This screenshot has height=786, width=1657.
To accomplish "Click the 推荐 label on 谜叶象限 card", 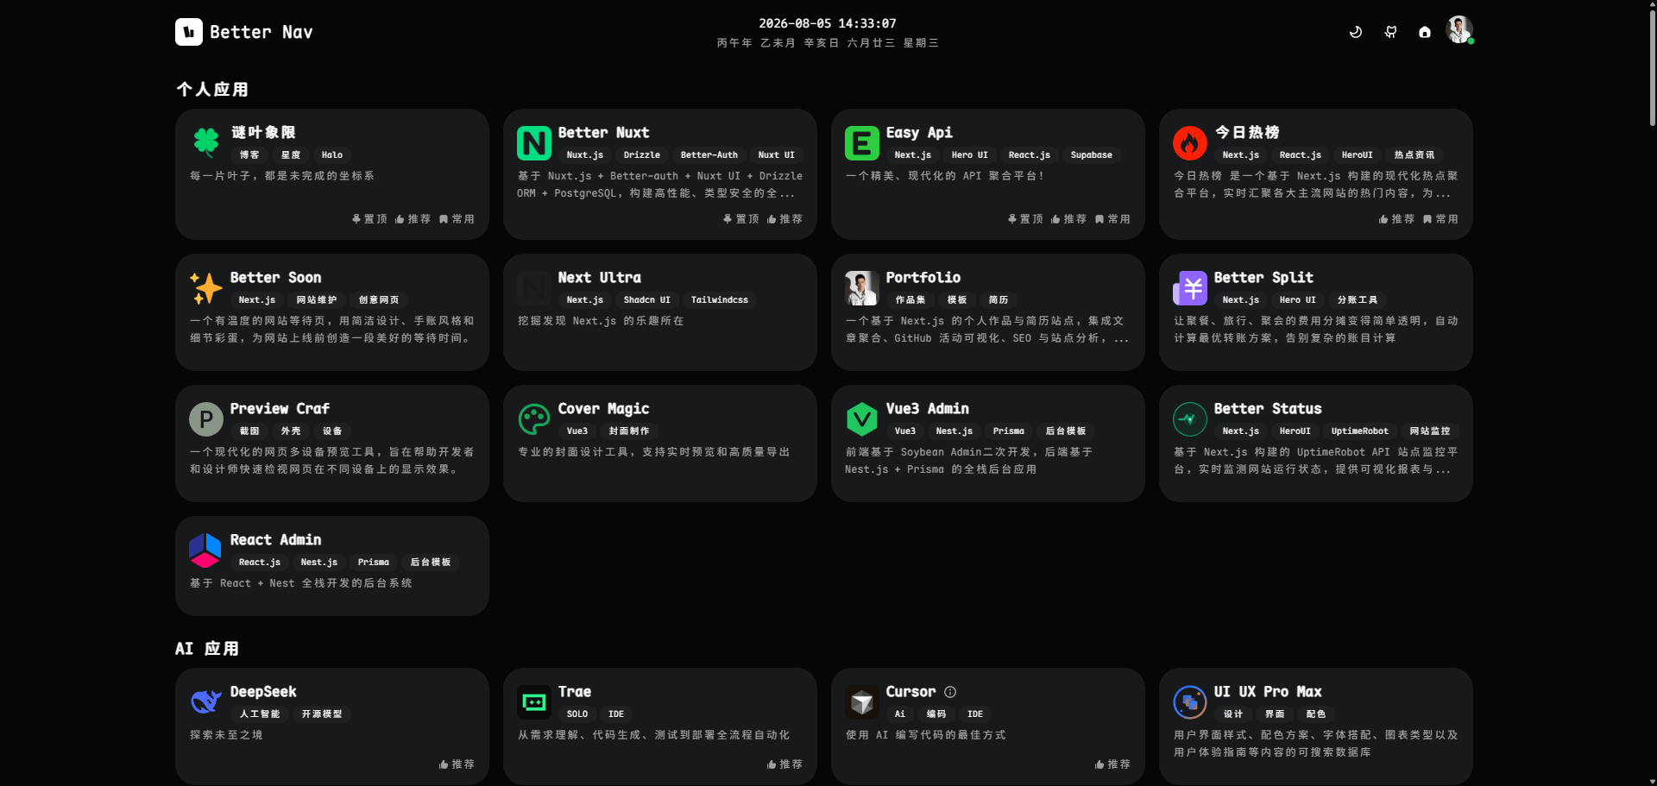I will click(x=413, y=219).
